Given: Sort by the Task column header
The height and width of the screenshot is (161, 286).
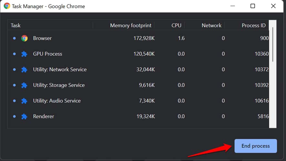Looking at the screenshot, I should 16,25.
